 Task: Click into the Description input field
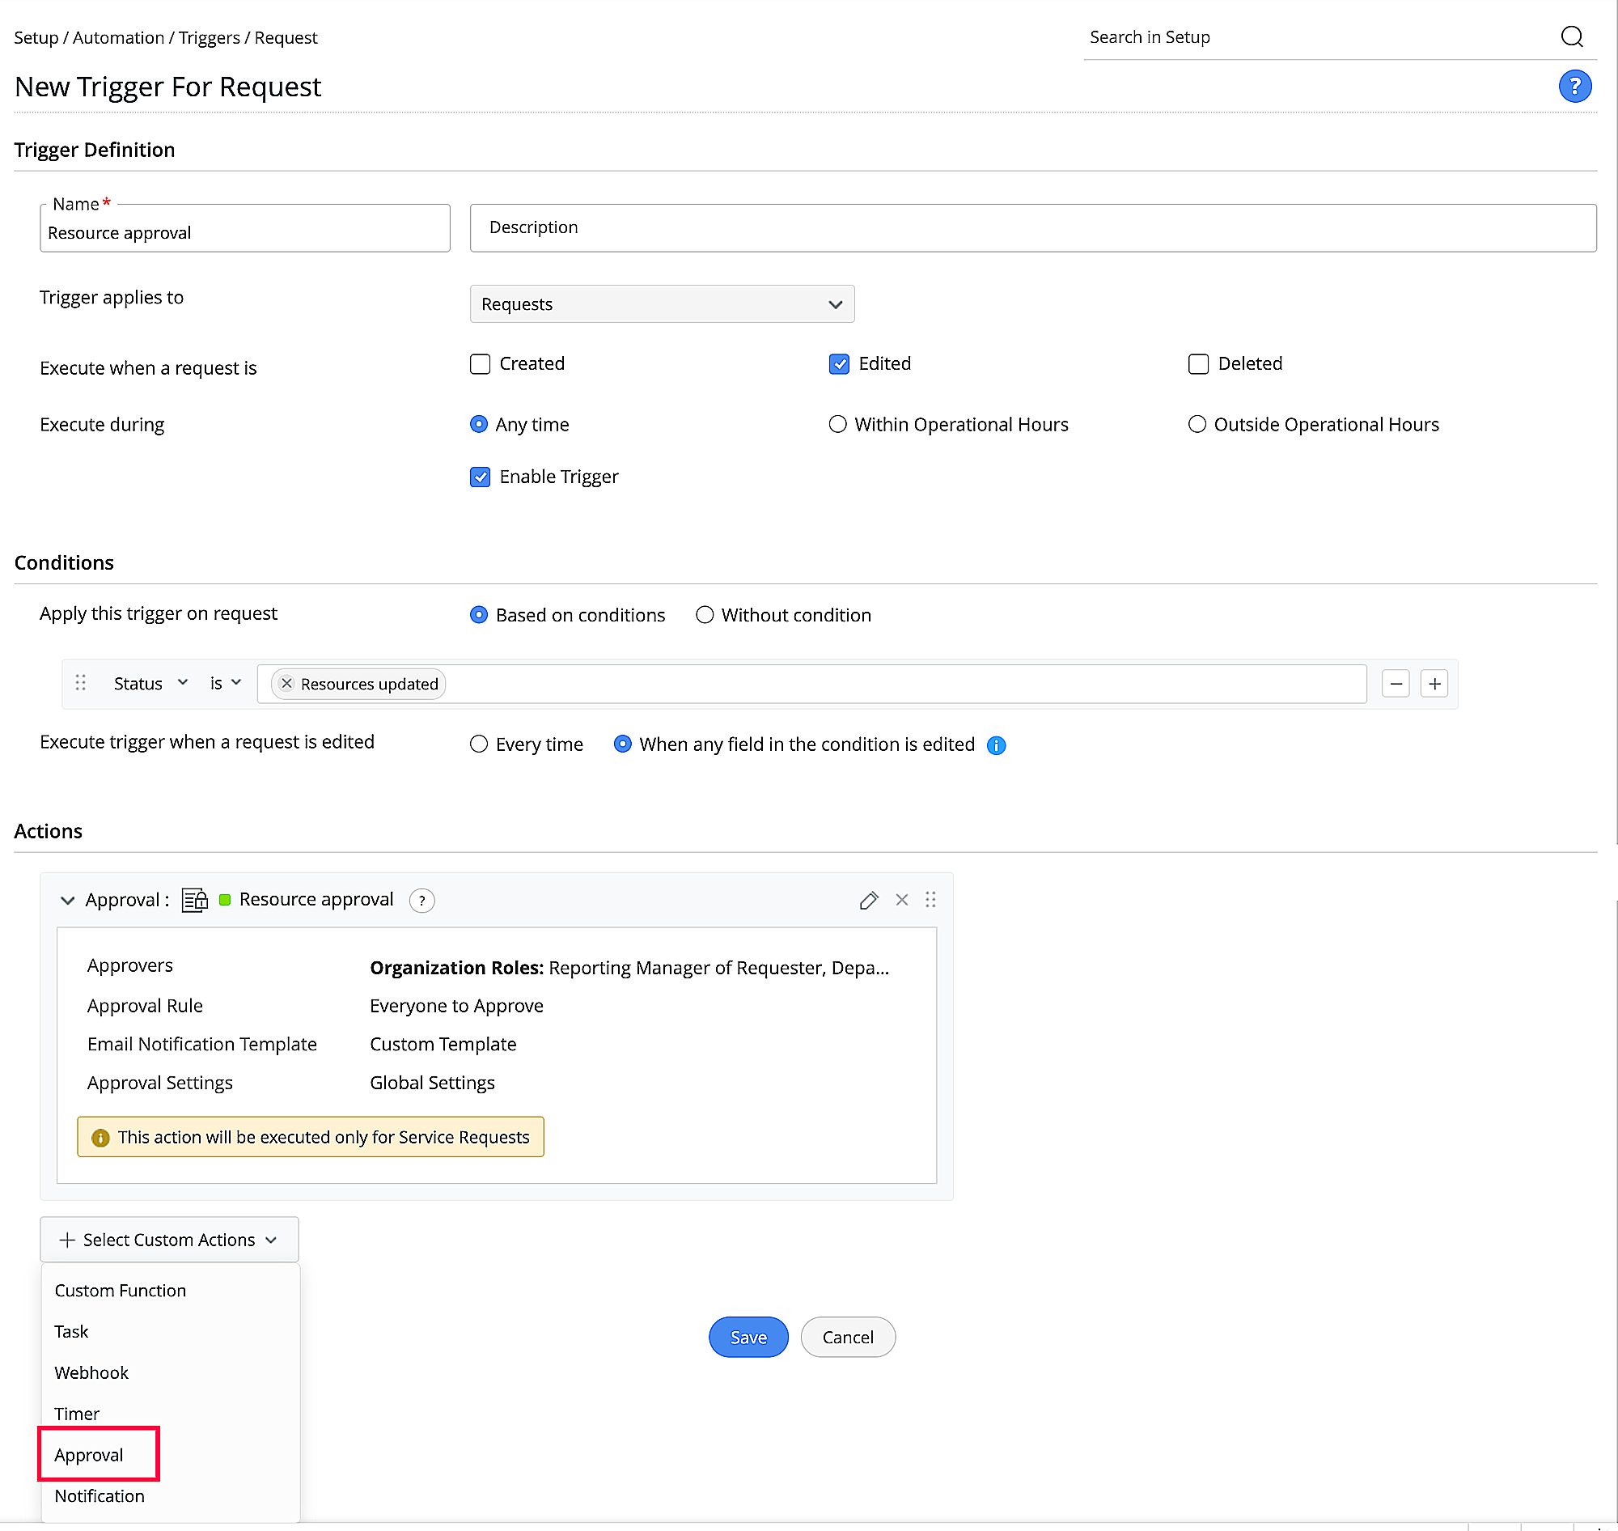point(1032,227)
